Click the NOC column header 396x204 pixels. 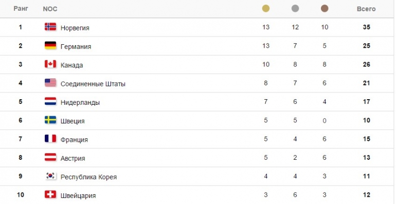pos(50,9)
